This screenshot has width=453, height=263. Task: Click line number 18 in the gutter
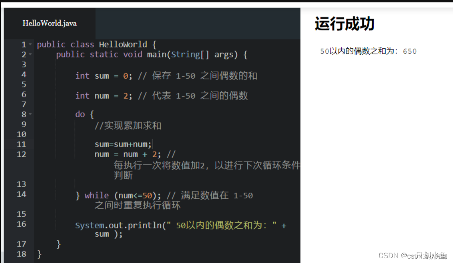(22, 254)
